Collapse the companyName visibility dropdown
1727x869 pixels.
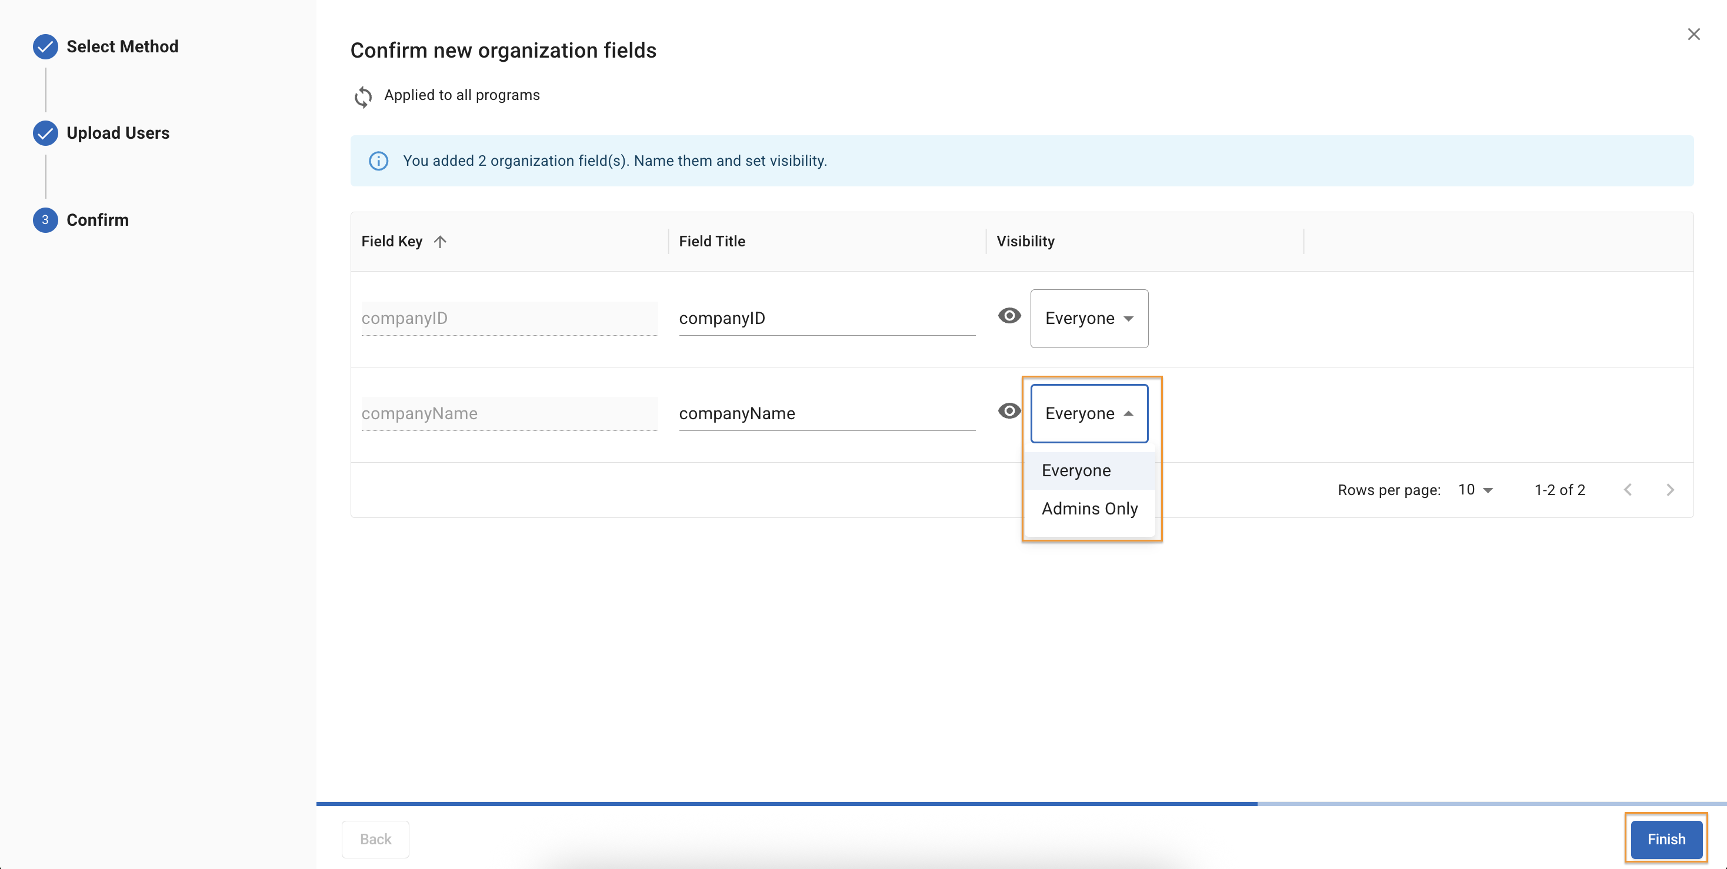point(1089,413)
